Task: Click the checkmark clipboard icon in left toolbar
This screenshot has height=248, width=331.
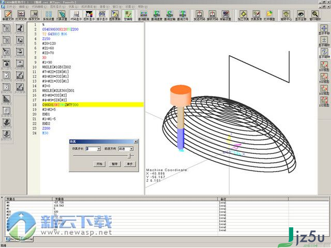Action: [x=7, y=75]
